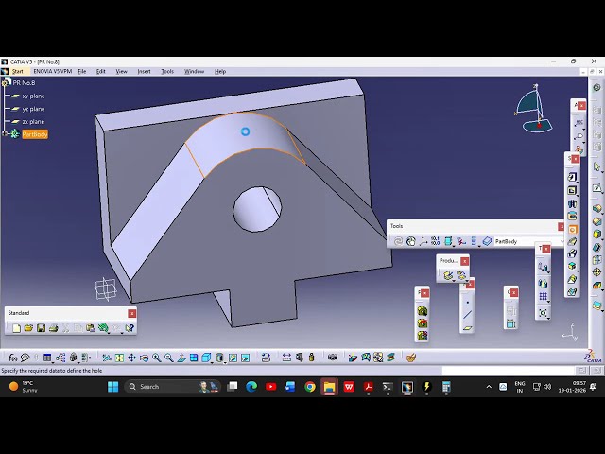
Task: Open the Help menu
Action: (220, 72)
